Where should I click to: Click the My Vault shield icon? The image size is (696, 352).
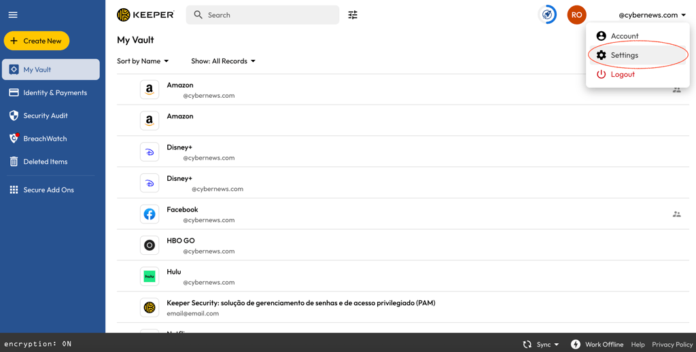[x=14, y=70]
